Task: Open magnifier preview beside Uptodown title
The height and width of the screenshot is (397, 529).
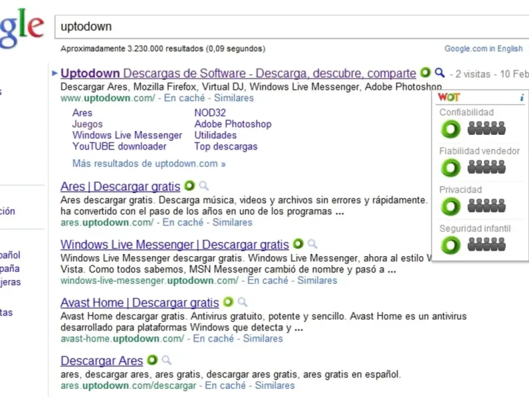Action: [439, 72]
